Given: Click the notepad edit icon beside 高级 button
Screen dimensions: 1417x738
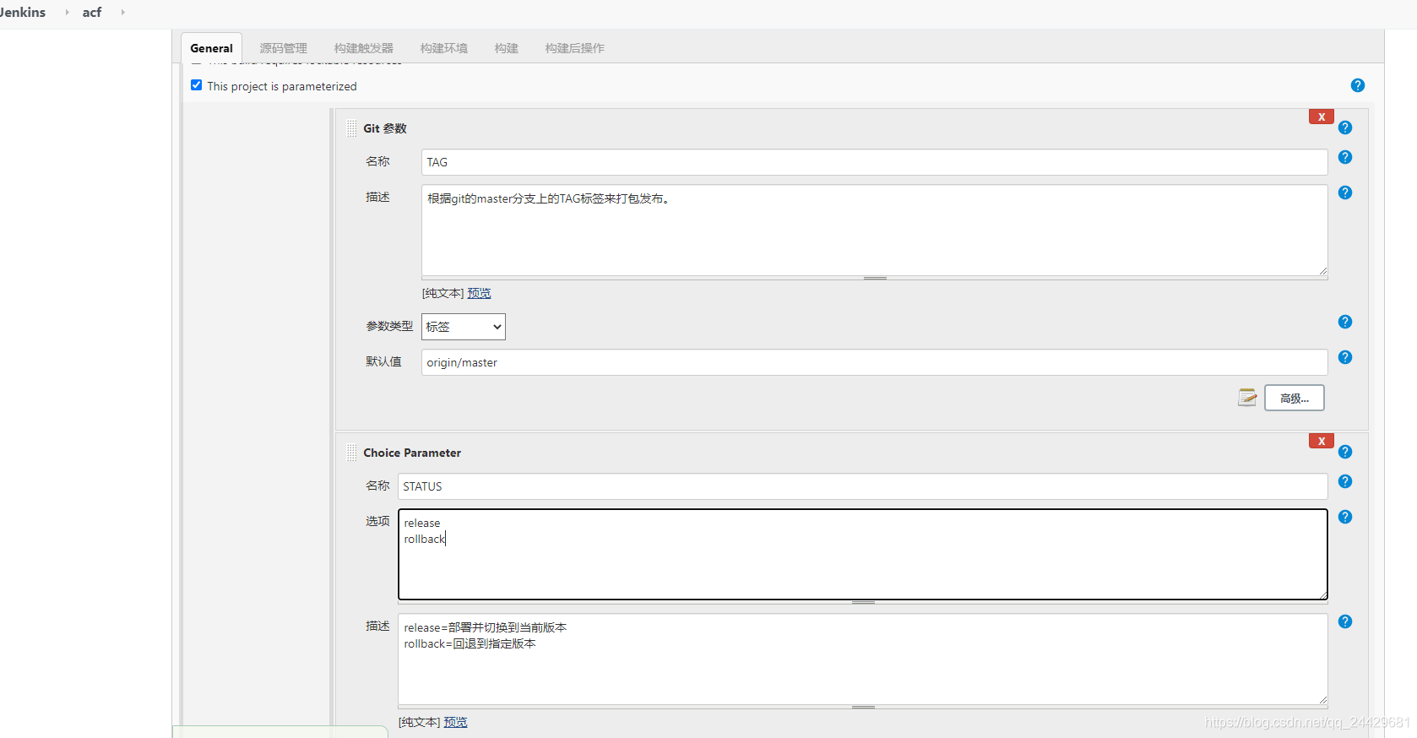Looking at the screenshot, I should click(1247, 398).
